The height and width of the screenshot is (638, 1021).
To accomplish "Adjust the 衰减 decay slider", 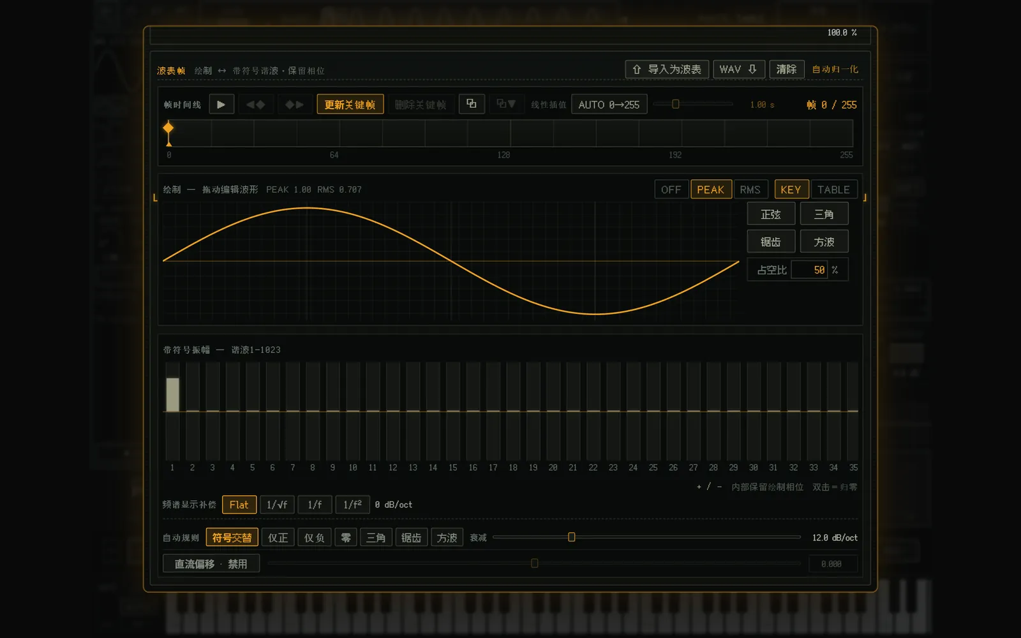I will 646,537.
